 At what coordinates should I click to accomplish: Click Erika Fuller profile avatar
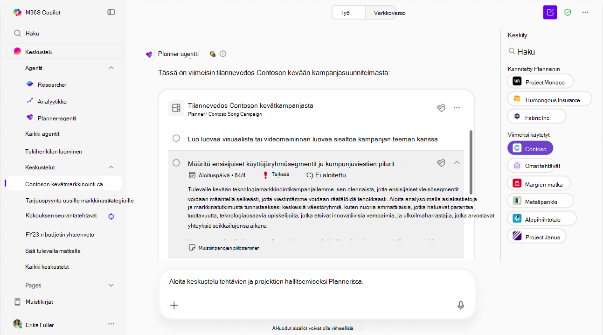pos(17,324)
